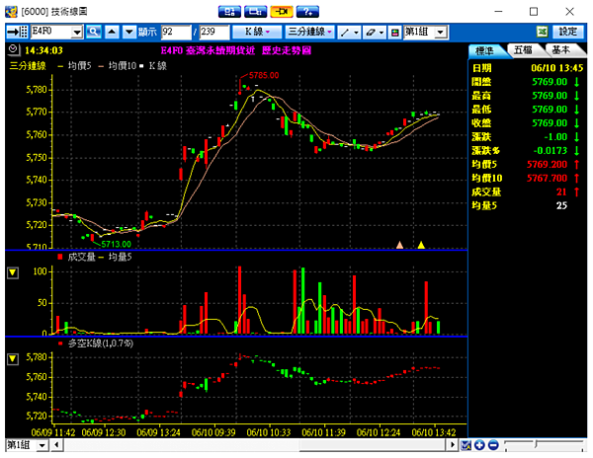Click the total count field showing 239
Viewport: 593px width, 458px height.
[214, 33]
